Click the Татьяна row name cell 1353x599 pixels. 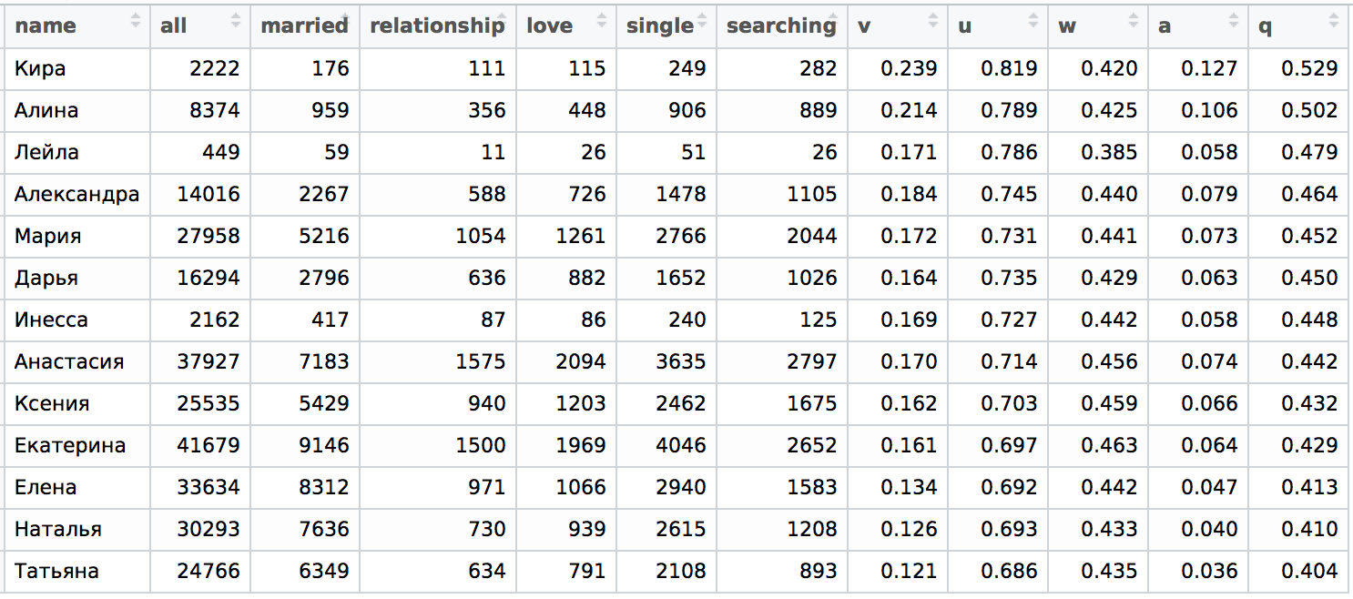tap(77, 571)
